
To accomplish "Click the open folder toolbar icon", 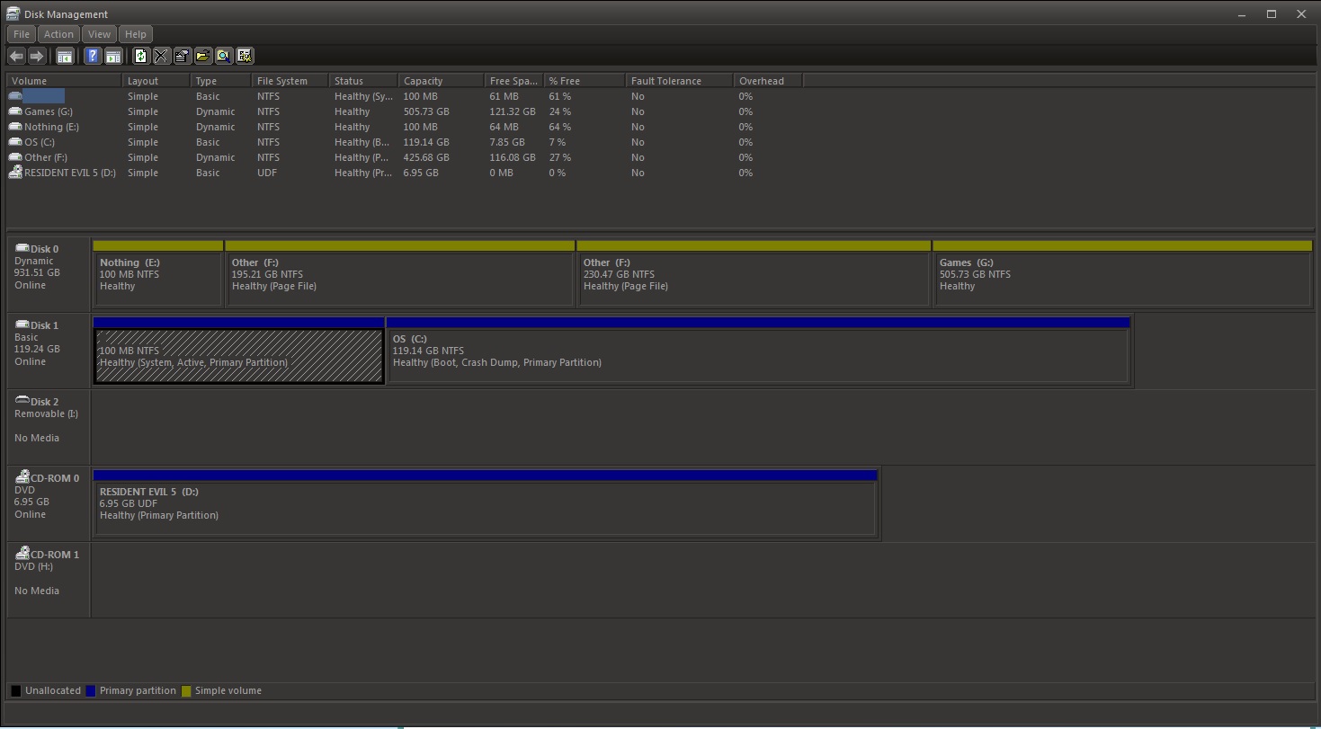I will [203, 57].
